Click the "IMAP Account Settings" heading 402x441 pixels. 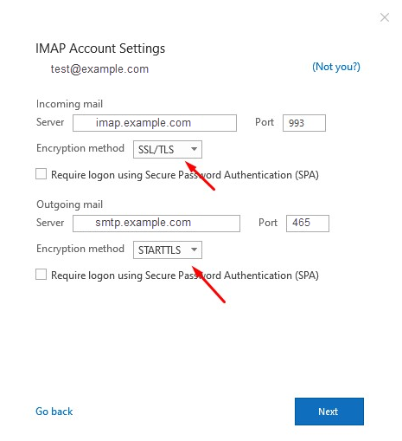pyautogui.click(x=100, y=49)
